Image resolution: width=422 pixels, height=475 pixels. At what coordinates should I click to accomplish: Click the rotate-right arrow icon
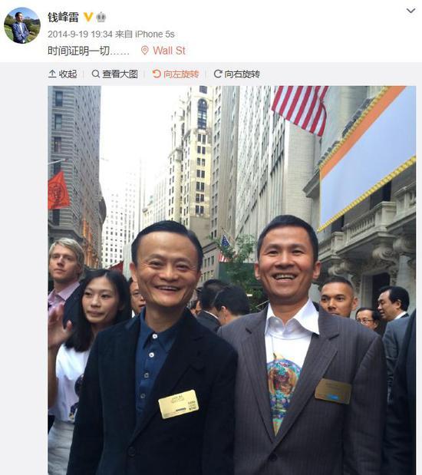point(218,74)
